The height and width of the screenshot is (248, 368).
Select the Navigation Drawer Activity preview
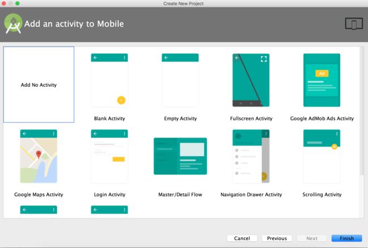click(251, 156)
